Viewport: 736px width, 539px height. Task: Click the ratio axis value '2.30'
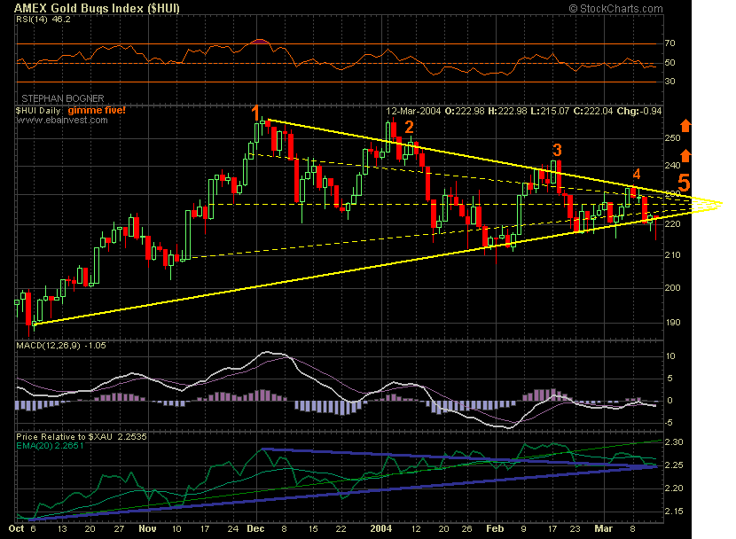[674, 442]
